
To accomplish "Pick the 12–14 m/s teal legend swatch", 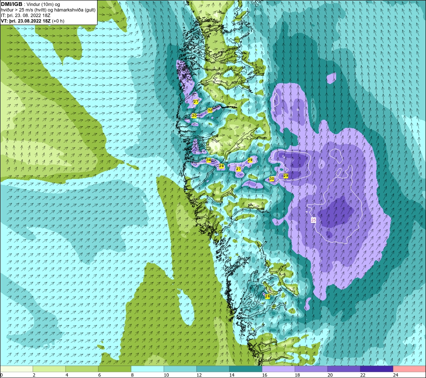I will [x=213, y=369].
